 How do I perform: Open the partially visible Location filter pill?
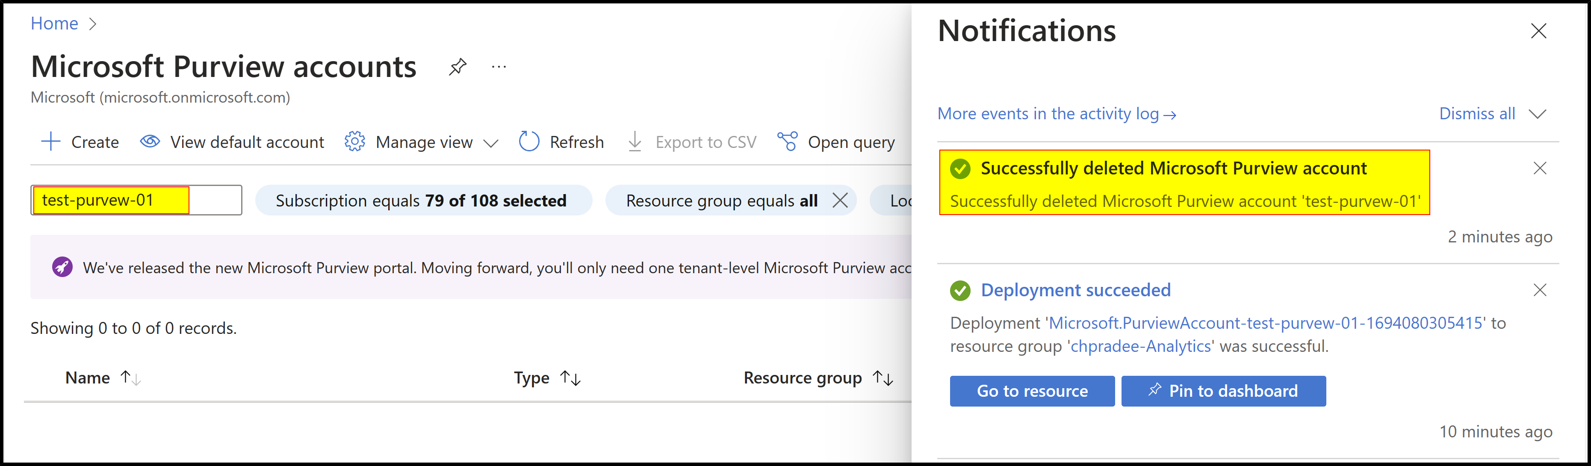pos(891,201)
